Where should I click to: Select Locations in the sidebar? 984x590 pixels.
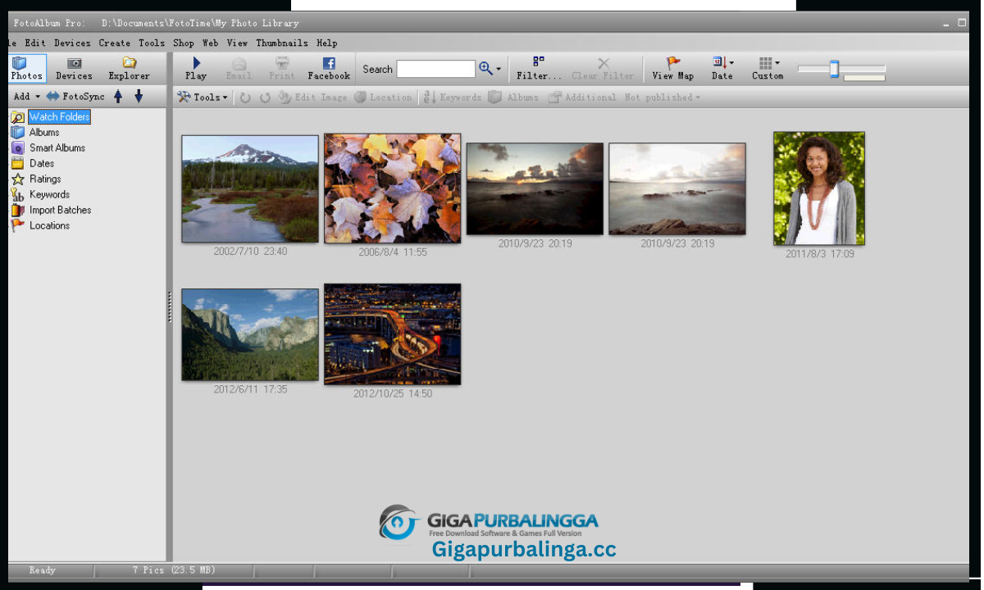[x=49, y=225]
